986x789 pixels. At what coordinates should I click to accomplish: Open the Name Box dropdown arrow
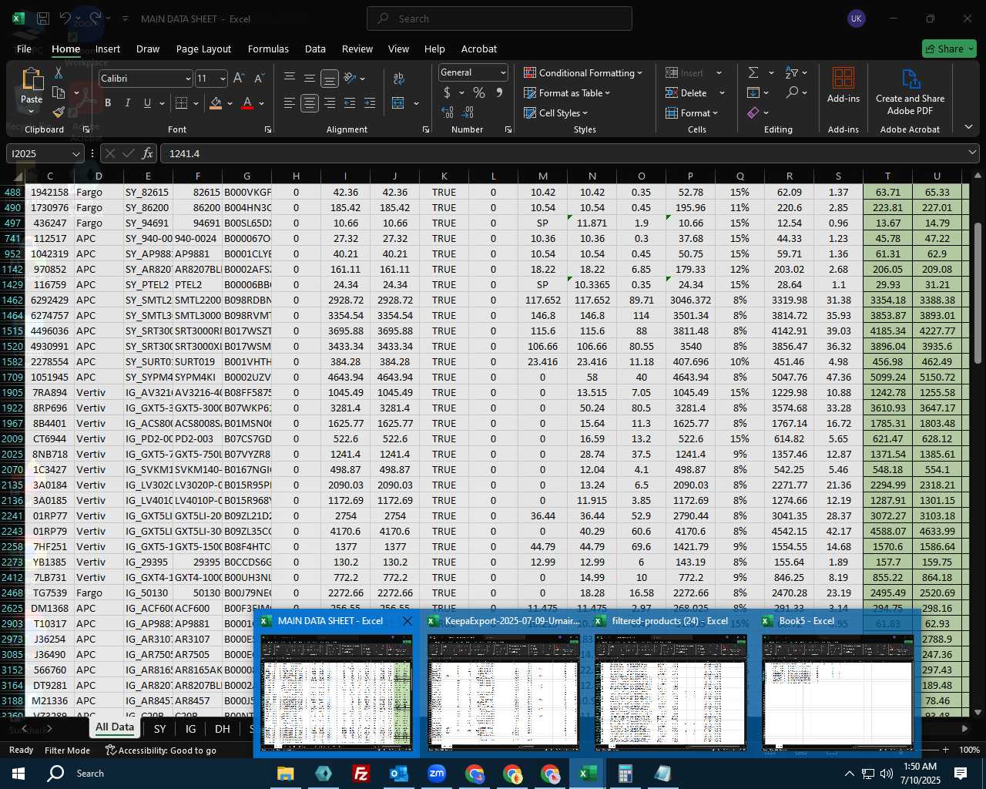point(75,153)
